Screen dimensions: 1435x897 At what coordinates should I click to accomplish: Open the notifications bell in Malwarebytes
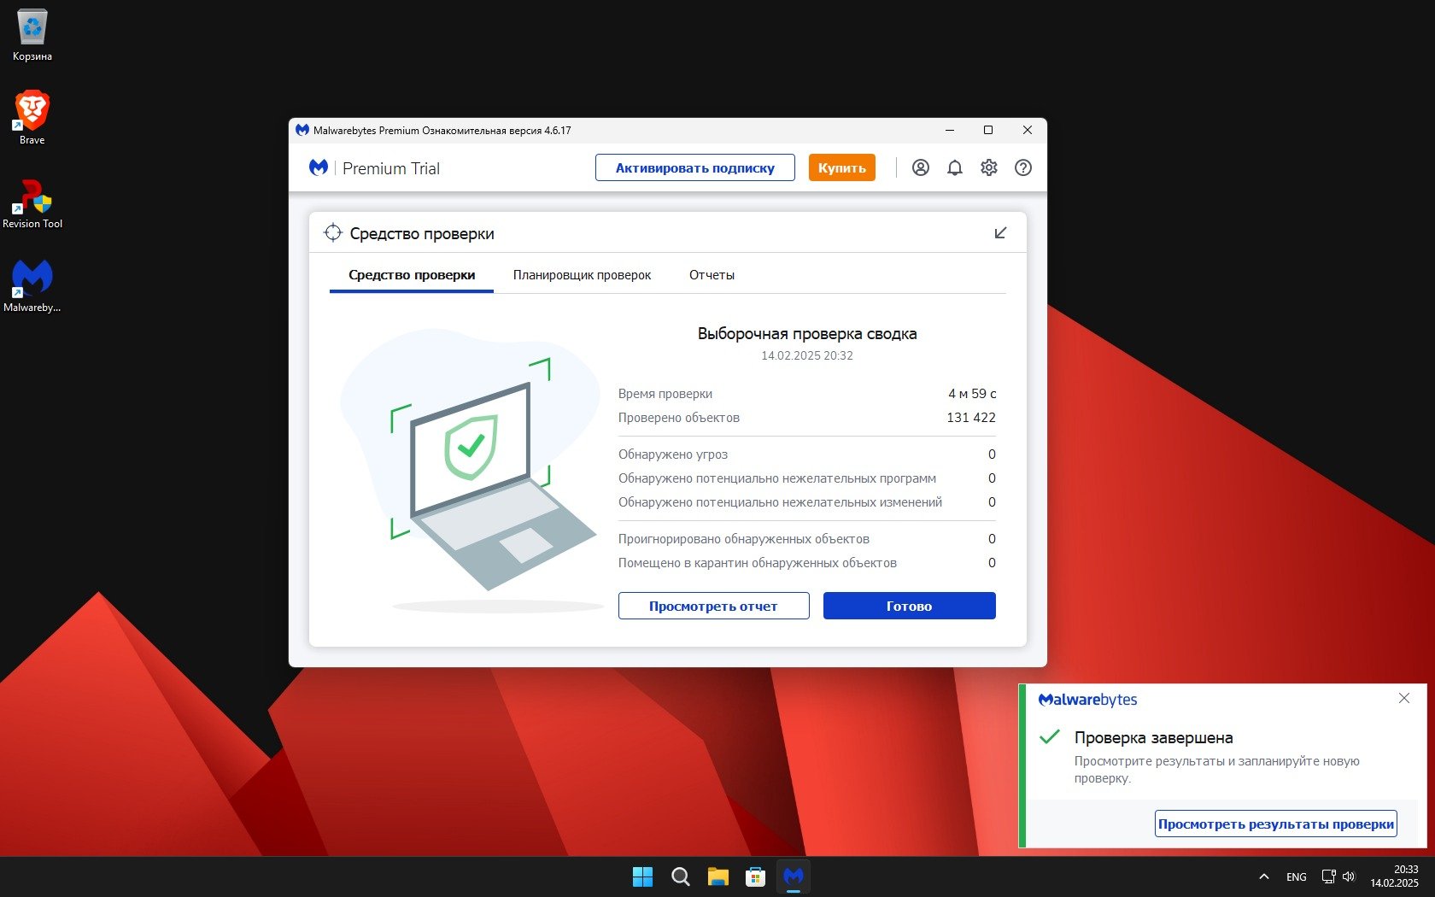coord(955,168)
